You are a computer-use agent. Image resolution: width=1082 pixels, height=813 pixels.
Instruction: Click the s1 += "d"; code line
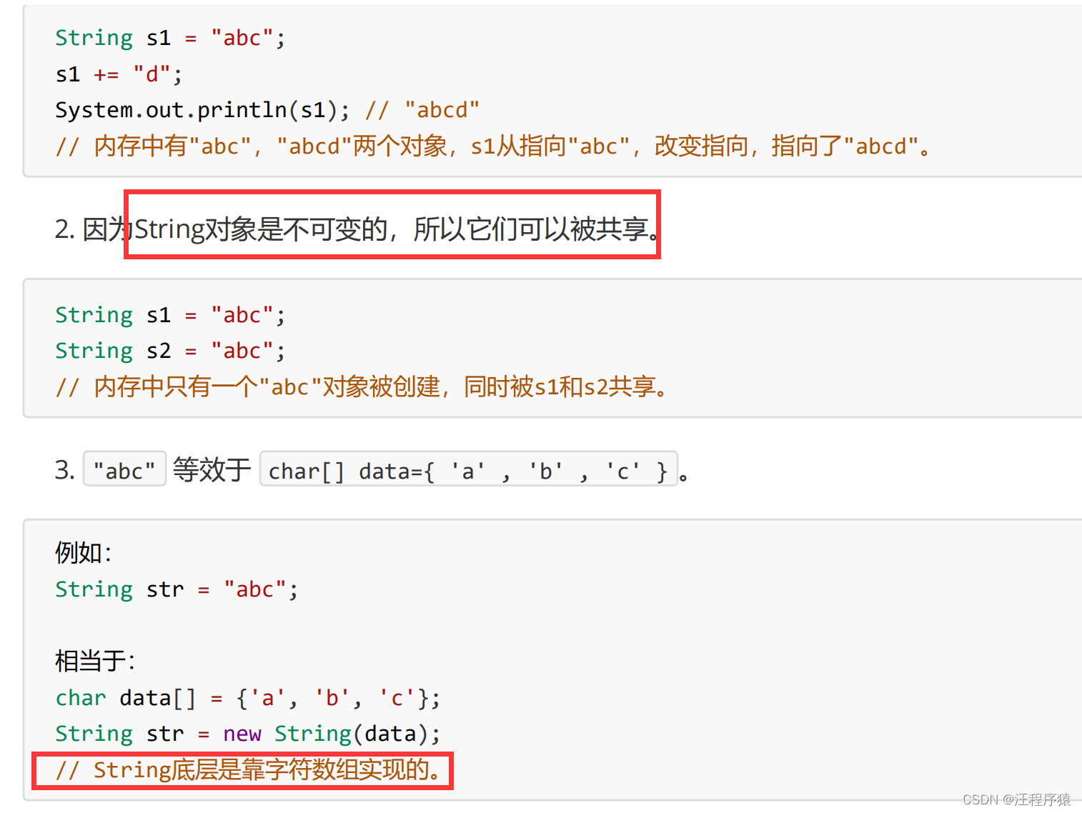pos(119,74)
